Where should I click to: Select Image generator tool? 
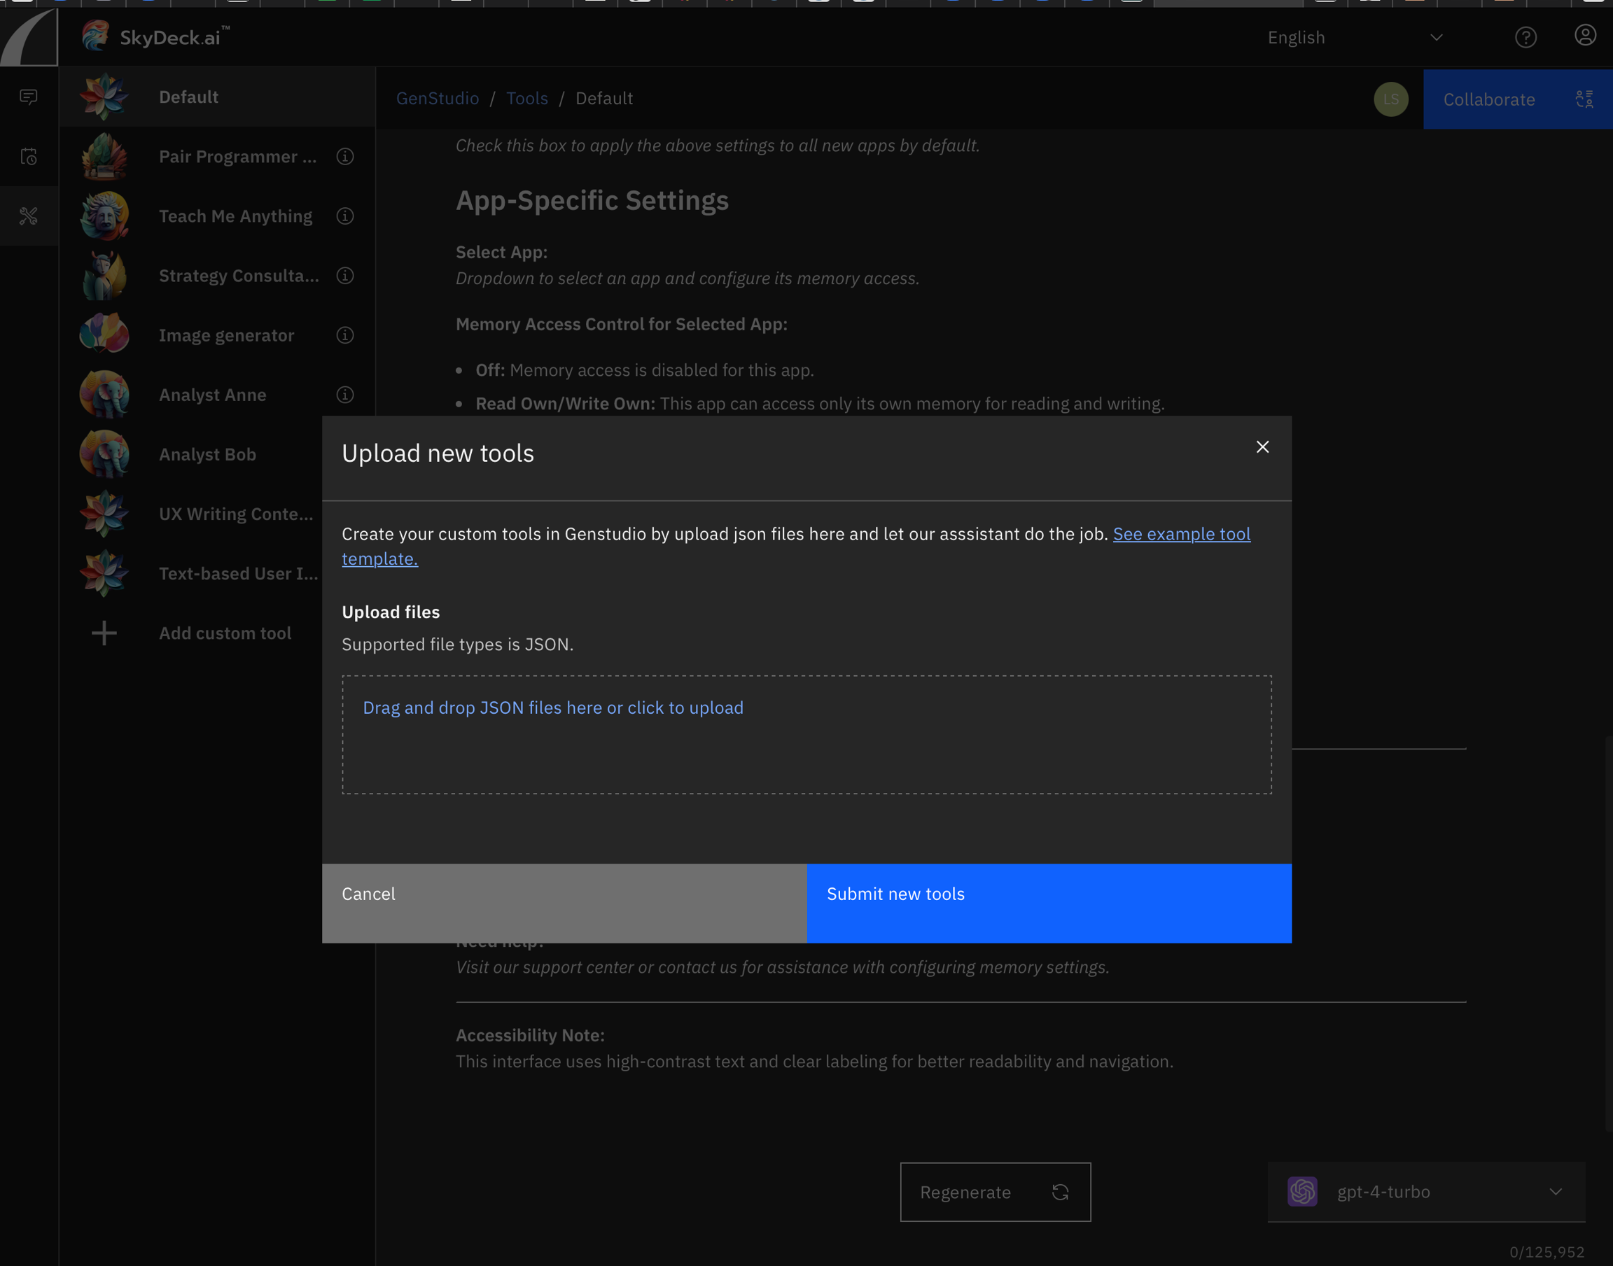pyautogui.click(x=217, y=335)
